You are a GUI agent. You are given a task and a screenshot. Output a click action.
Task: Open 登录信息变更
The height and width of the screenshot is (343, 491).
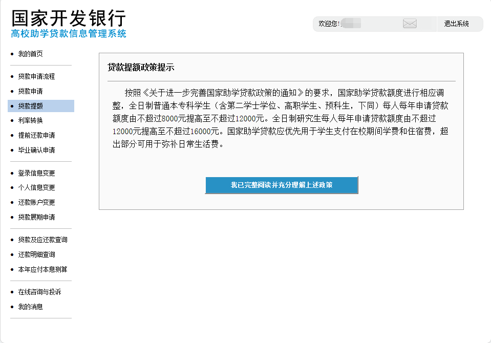click(36, 173)
